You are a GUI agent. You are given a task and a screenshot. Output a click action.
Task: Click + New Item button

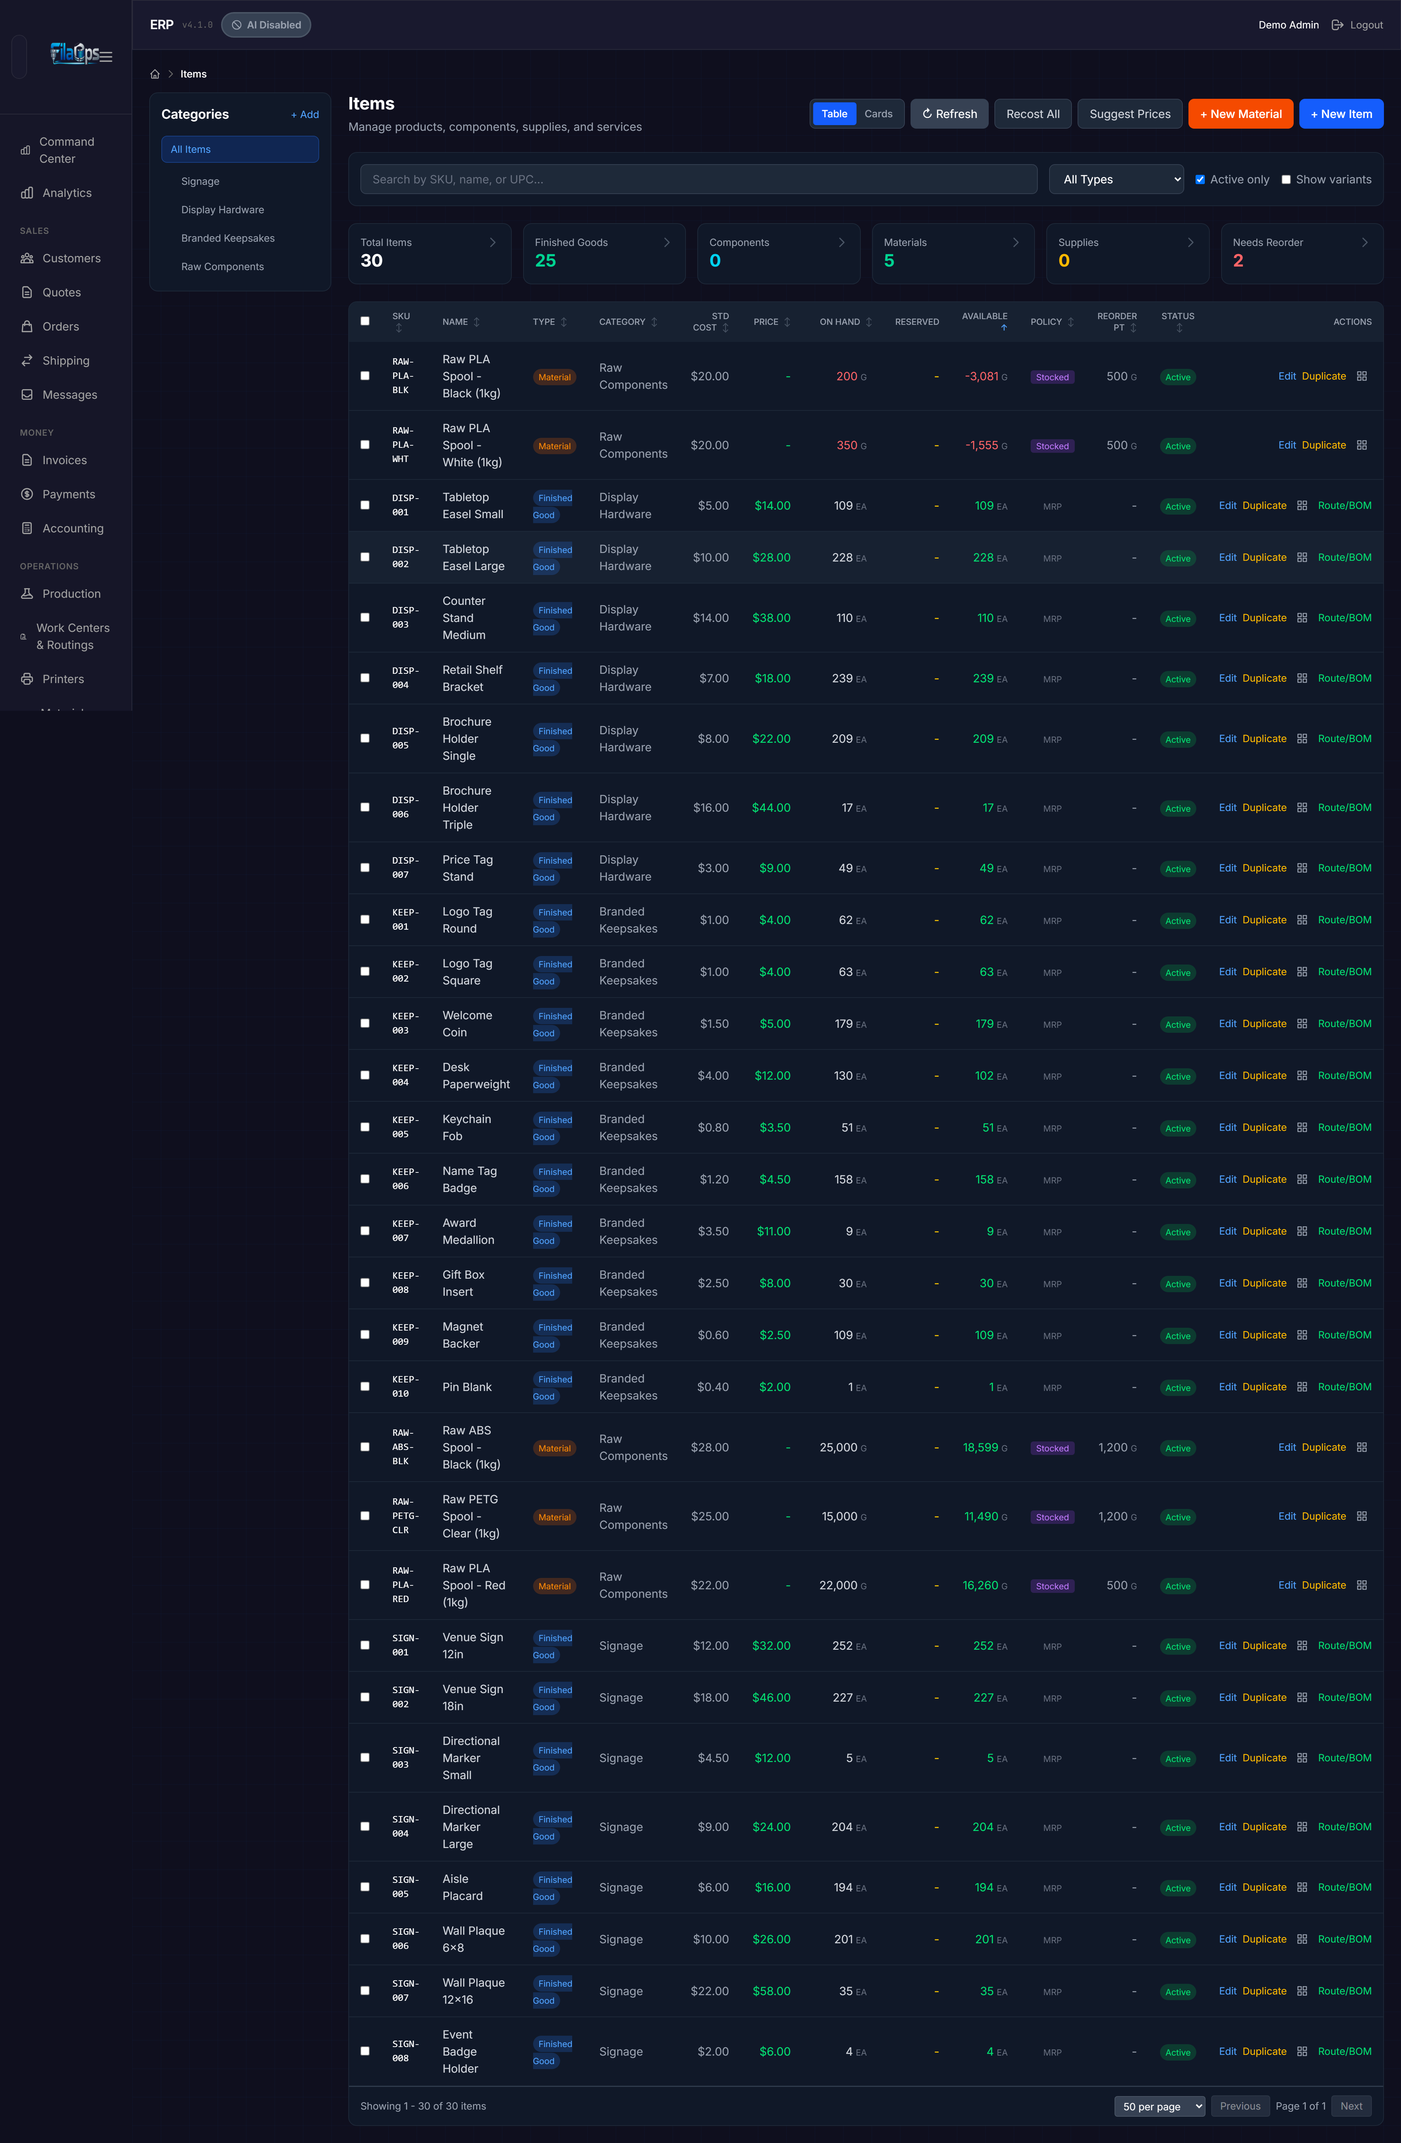click(x=1342, y=114)
